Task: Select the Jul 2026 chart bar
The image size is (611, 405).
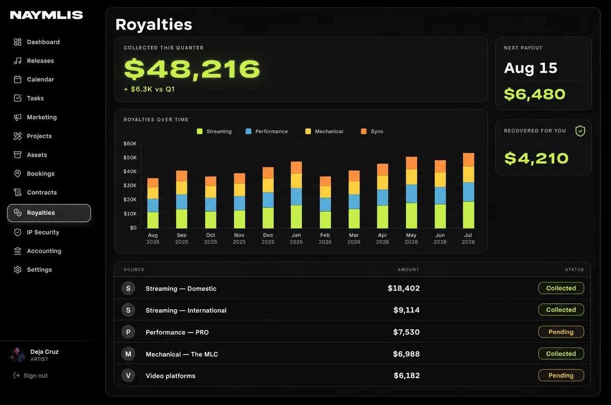Action: tap(468, 191)
